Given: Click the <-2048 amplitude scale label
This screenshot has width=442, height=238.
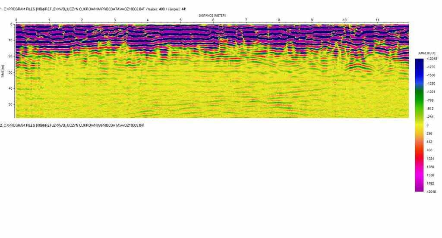Looking at the screenshot, I should [x=431, y=59].
